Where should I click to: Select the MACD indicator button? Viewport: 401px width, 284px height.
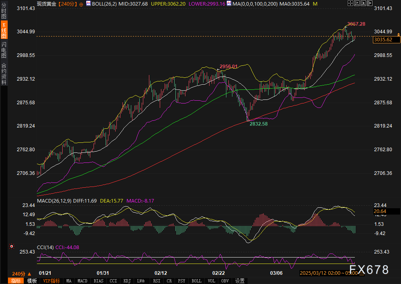82,281
